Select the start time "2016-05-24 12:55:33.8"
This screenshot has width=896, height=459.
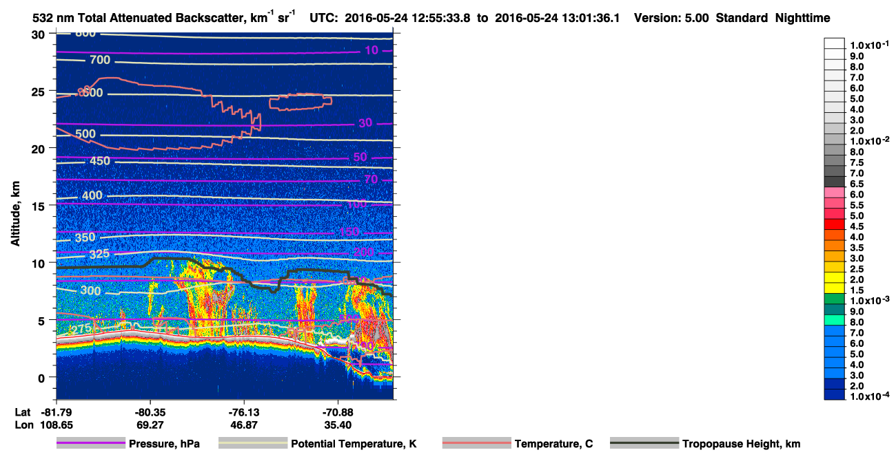412,18
